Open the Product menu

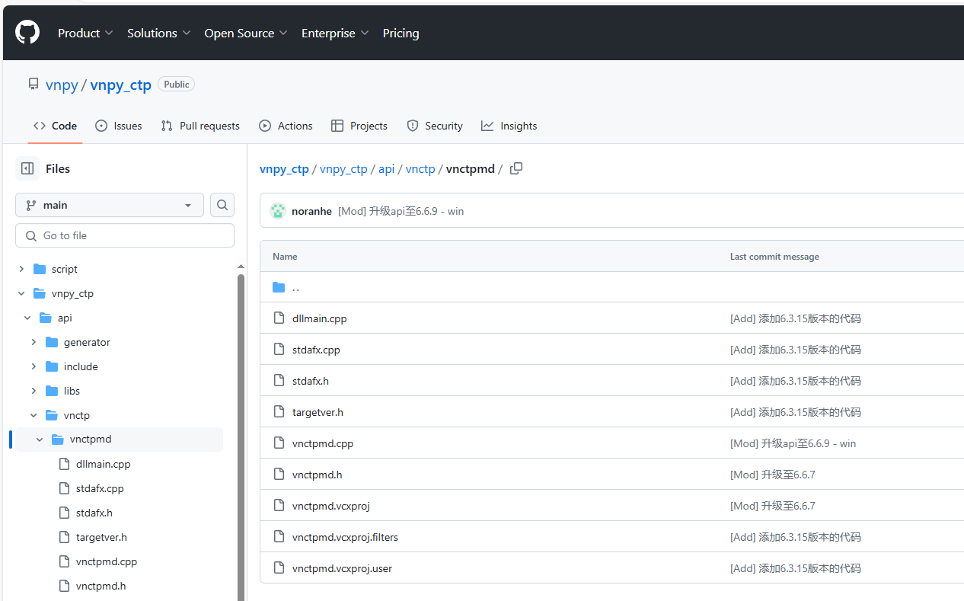pos(85,33)
